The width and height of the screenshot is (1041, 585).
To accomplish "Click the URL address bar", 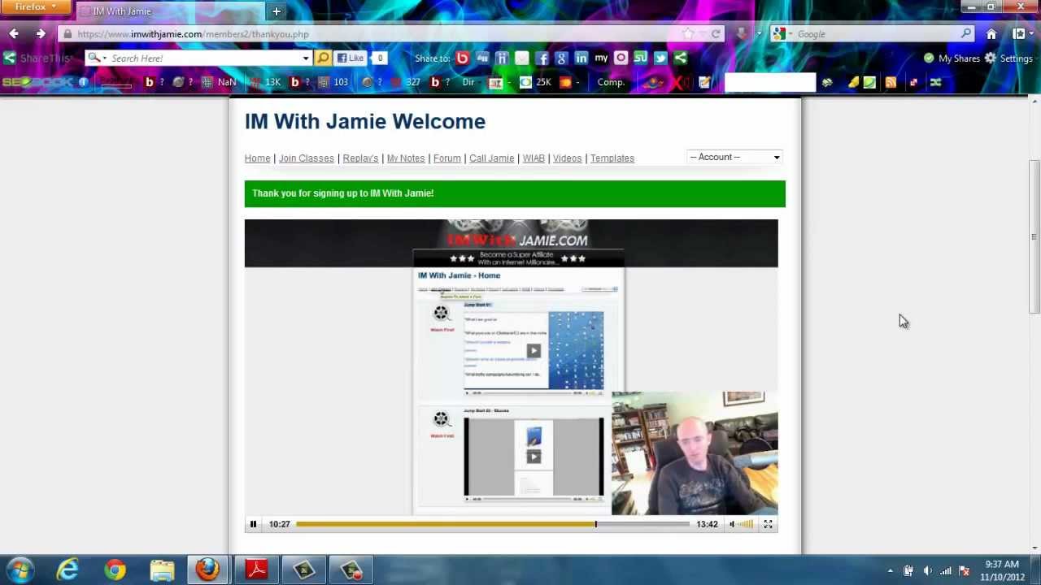I will 374,34.
